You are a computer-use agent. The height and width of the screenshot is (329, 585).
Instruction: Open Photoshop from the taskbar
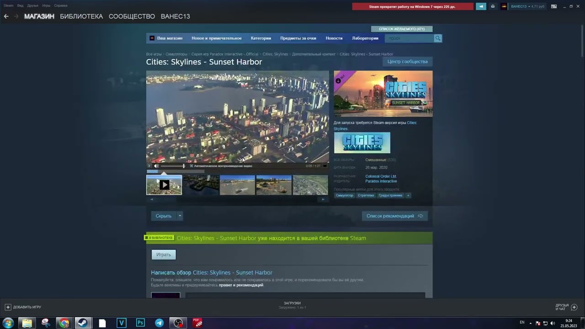click(140, 323)
